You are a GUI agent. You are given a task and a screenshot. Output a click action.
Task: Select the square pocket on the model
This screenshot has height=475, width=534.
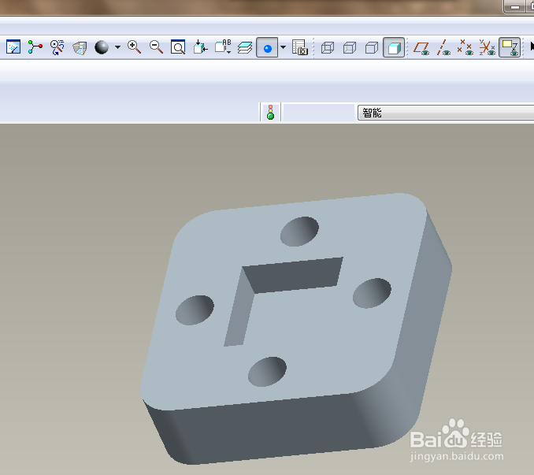pyautogui.click(x=284, y=302)
